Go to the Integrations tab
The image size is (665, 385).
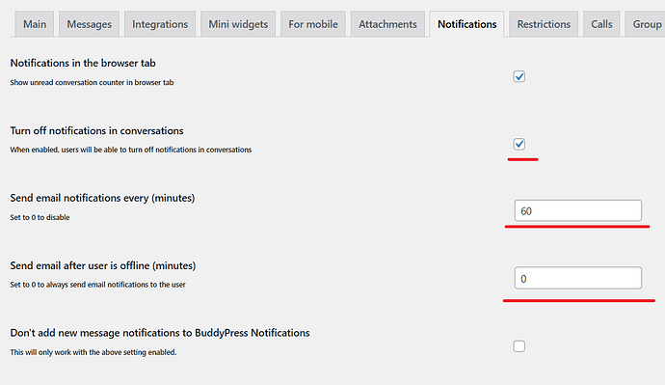160,24
